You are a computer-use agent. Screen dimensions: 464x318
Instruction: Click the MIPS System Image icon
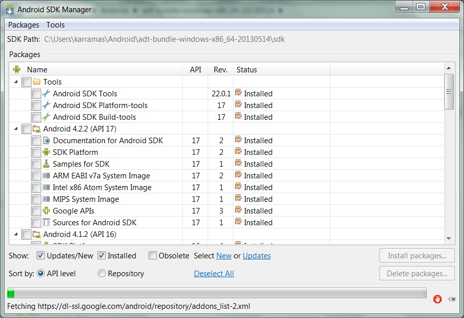coord(46,199)
